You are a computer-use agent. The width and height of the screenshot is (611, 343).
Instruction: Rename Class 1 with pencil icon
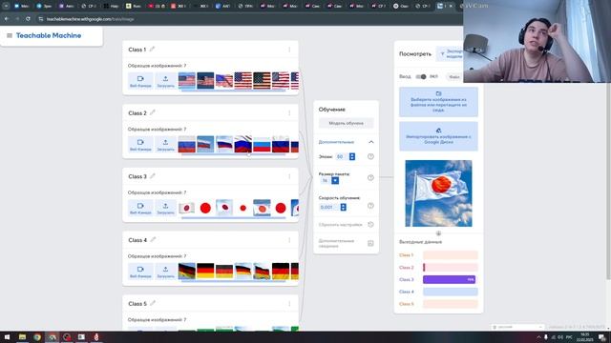[x=152, y=49]
